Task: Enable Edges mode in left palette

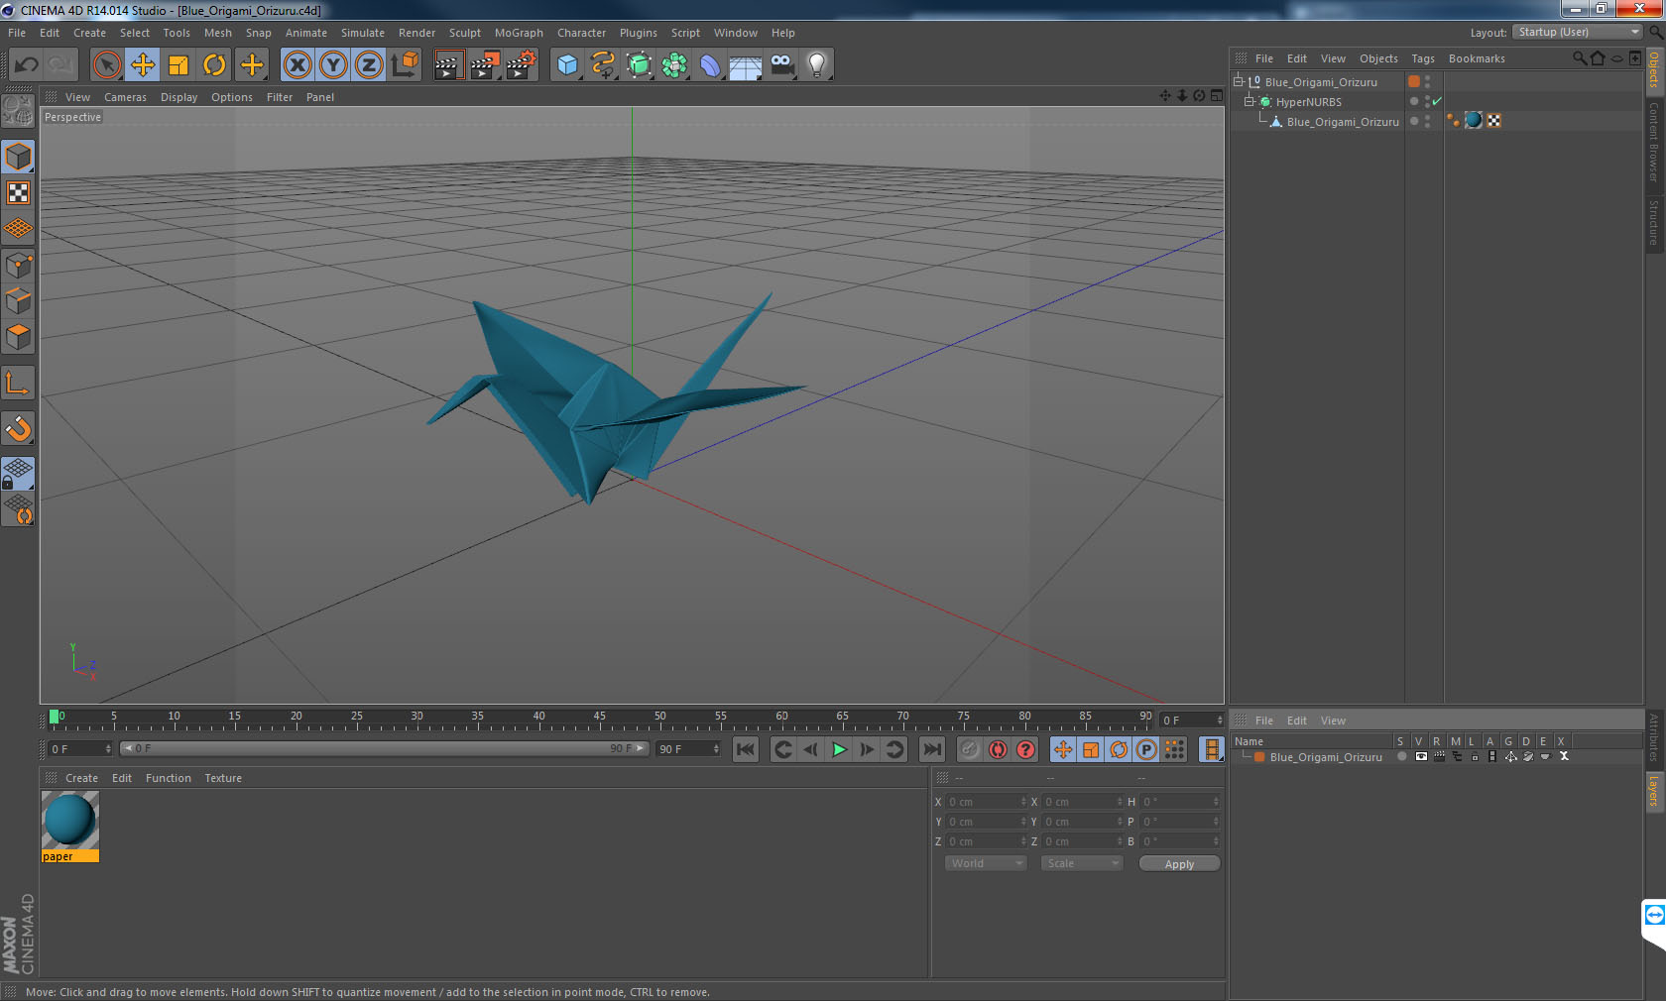Action: [x=18, y=301]
